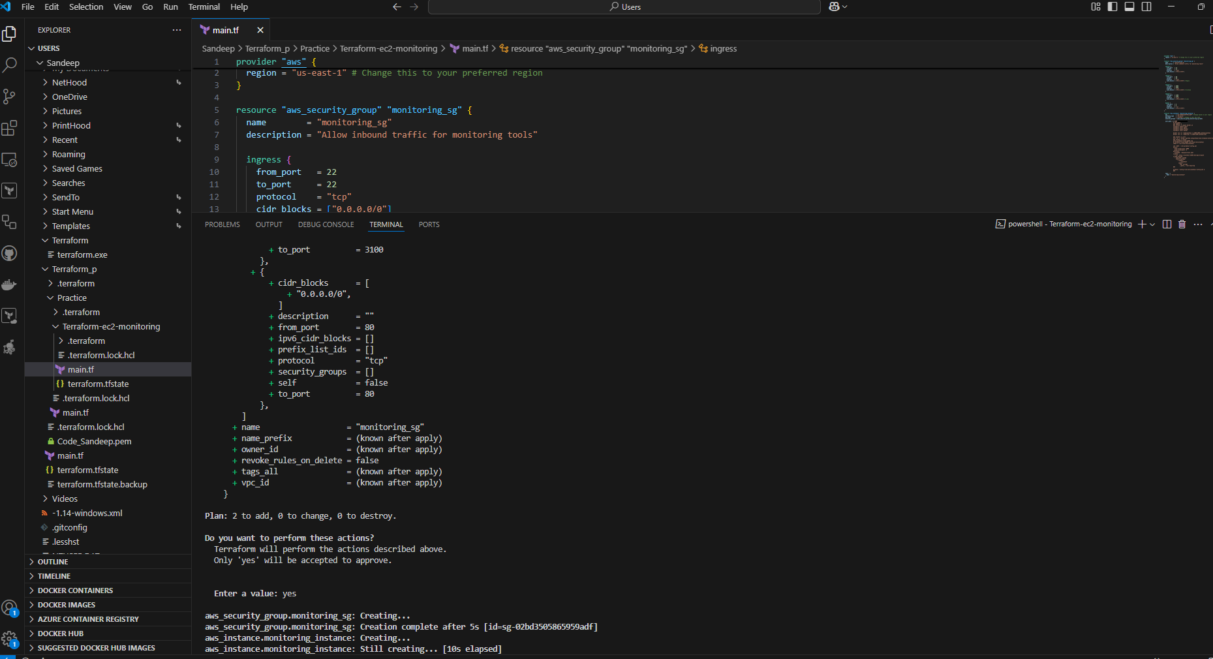
Task: Kill the terminal with trash icon
Action: coord(1182,224)
